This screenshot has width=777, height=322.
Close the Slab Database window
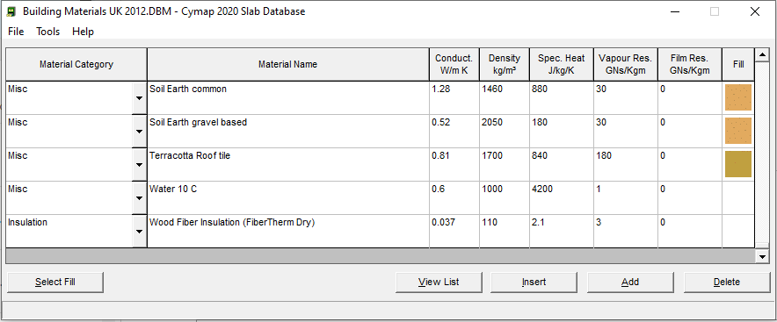755,11
